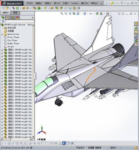Click View Orientation cube icon

[78, 14]
